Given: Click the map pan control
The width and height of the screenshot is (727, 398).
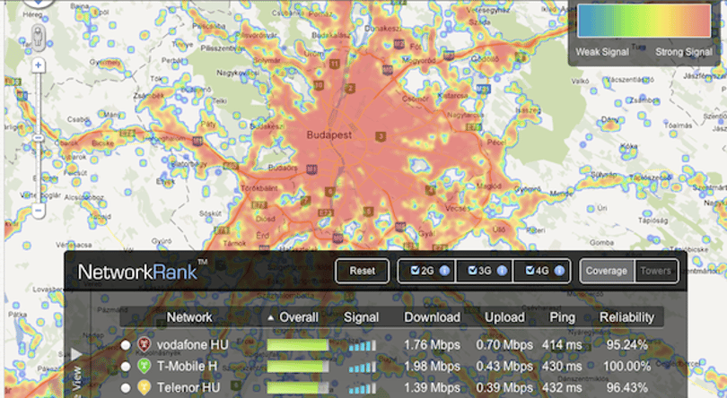Looking at the screenshot, I should (x=38, y=3).
